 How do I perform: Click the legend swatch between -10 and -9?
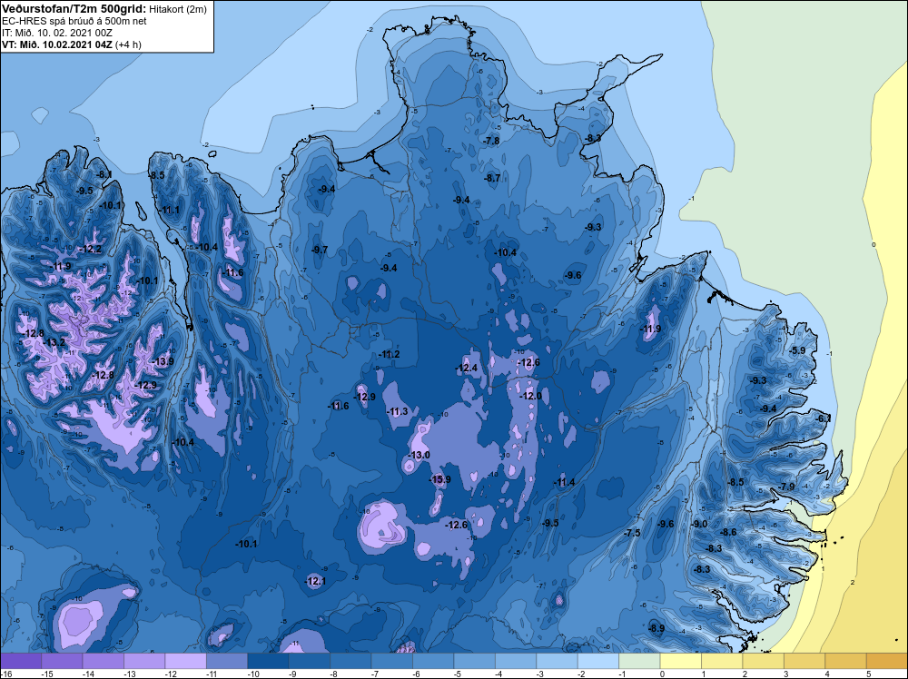coord(268,661)
